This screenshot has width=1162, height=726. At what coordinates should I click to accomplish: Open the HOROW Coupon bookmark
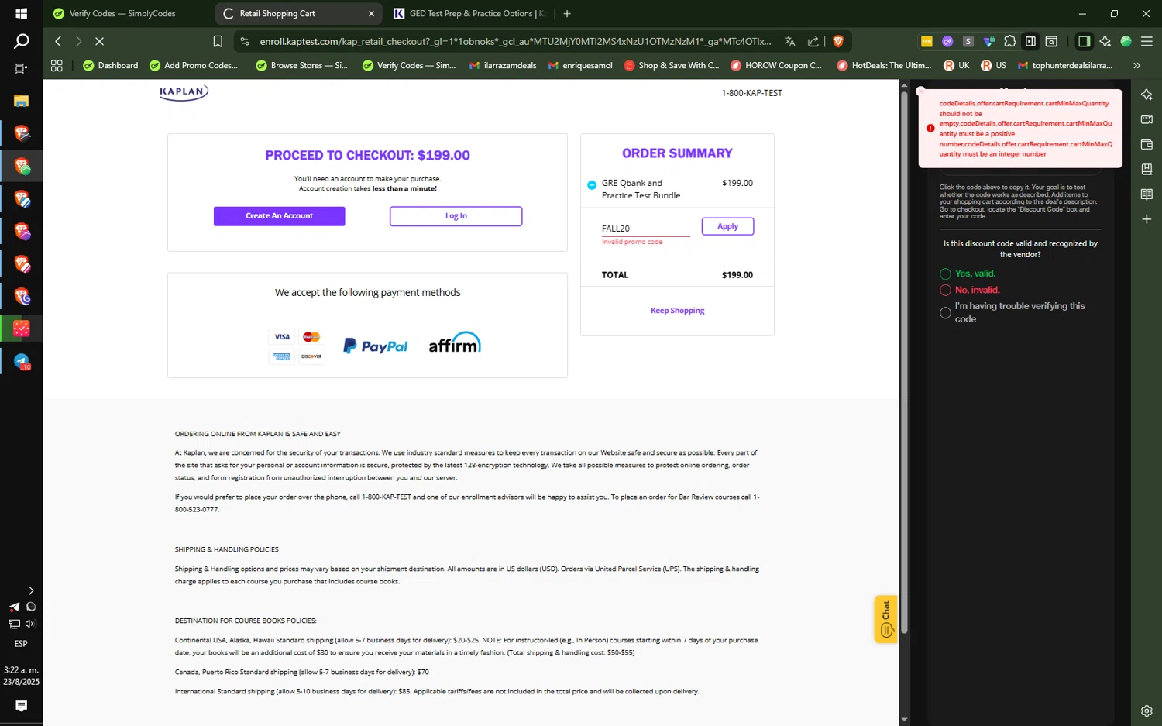776,66
